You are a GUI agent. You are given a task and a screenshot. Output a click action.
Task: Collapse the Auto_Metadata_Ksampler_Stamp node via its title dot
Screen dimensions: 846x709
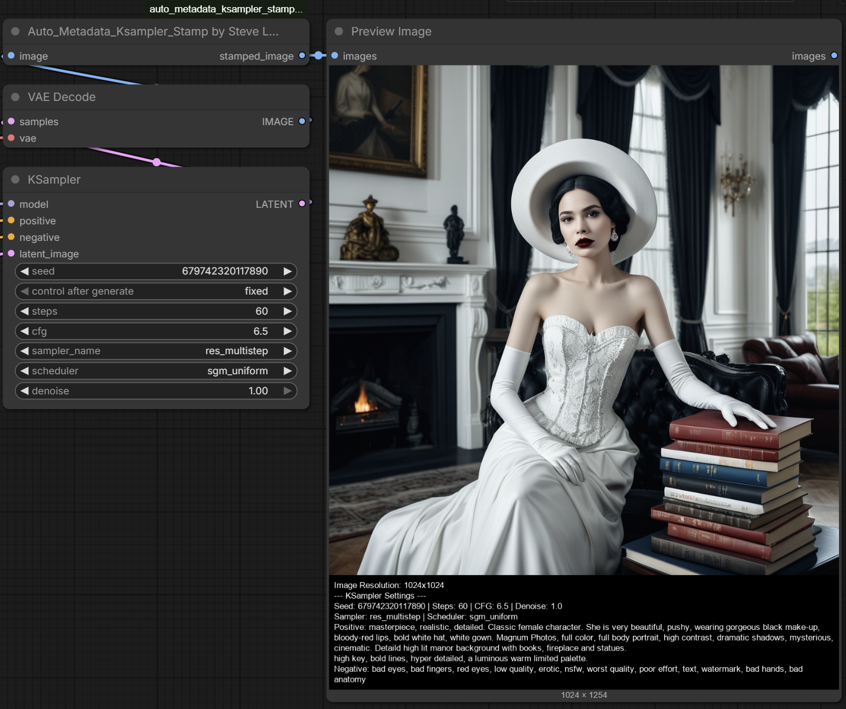pyautogui.click(x=15, y=31)
